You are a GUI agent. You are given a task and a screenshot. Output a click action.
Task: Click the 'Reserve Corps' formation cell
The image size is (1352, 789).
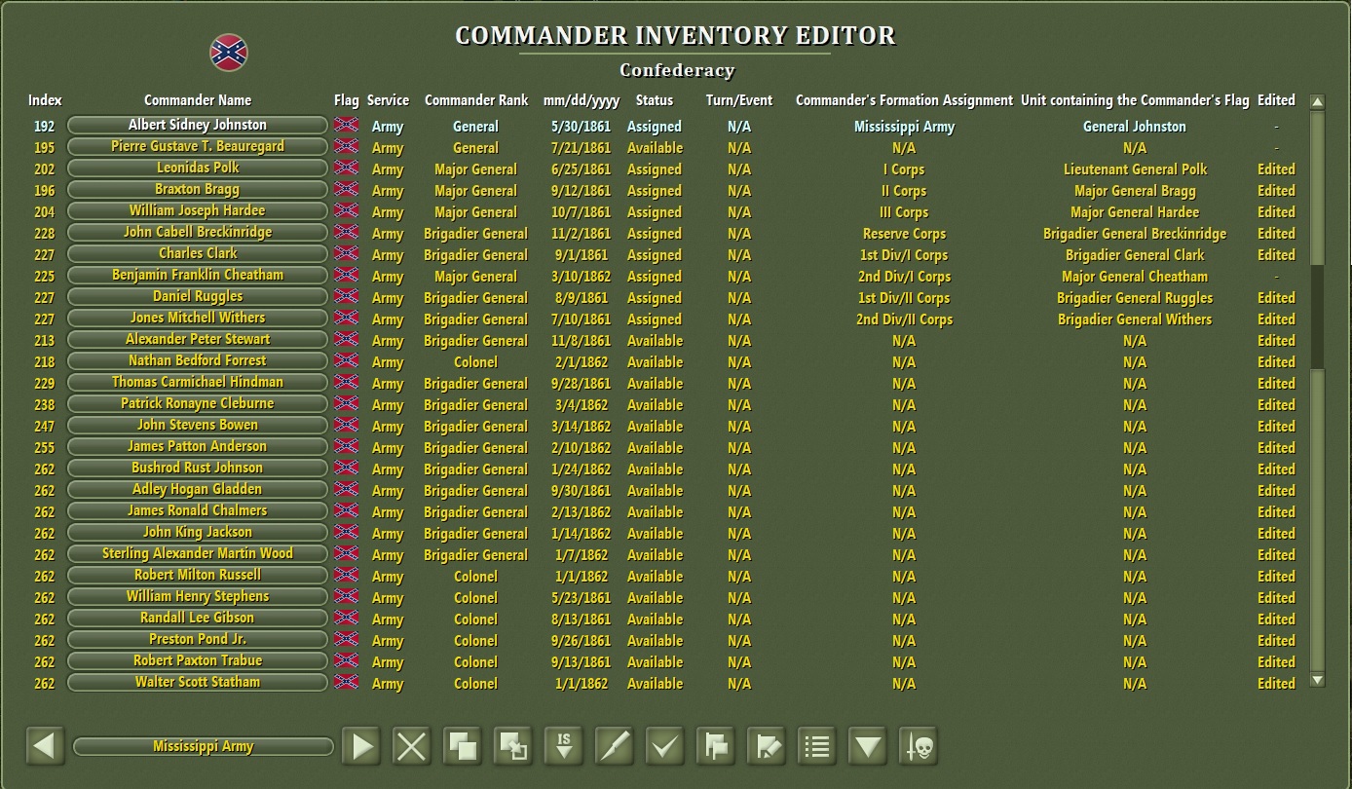click(904, 234)
